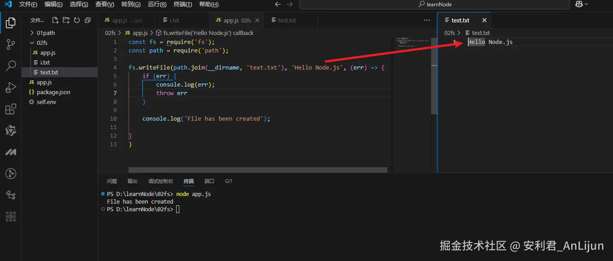Go back with the left arrow in title bar
The height and width of the screenshot is (261, 613).
[x=278, y=4]
